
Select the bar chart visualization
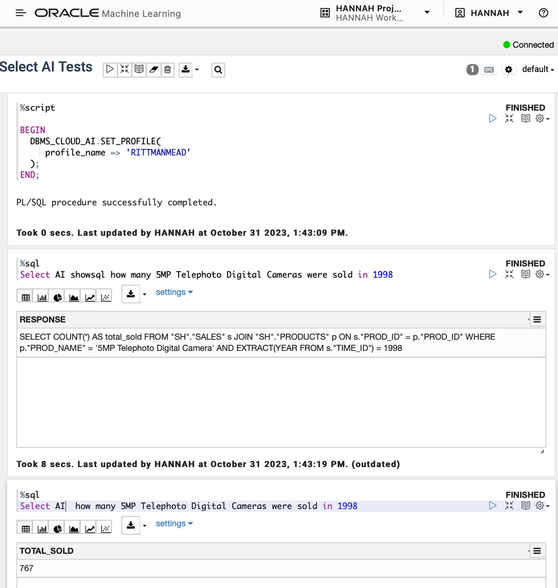click(x=41, y=296)
